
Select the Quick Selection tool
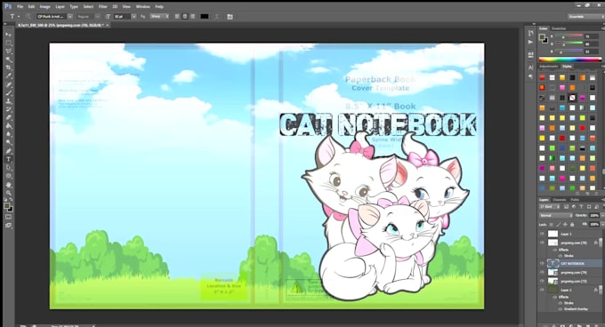pyautogui.click(x=9, y=60)
